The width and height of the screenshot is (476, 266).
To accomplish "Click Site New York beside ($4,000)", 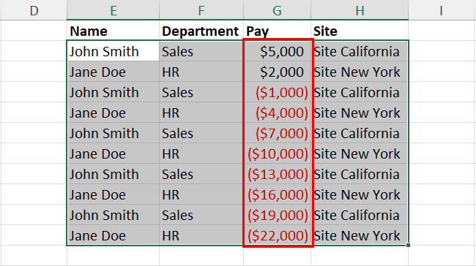I will tap(360, 113).
